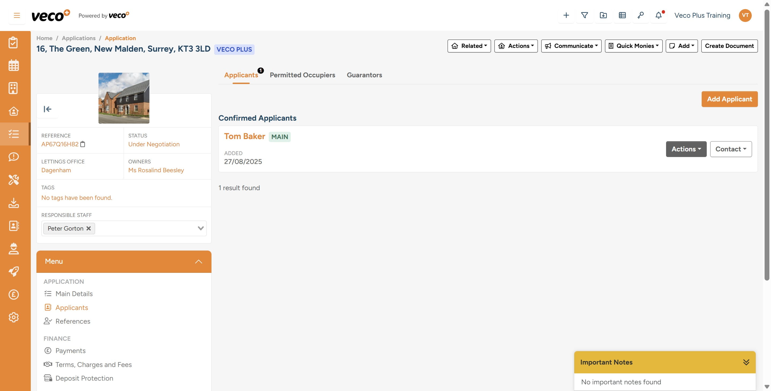Switch to the Permitted Occupiers tab

coord(302,75)
